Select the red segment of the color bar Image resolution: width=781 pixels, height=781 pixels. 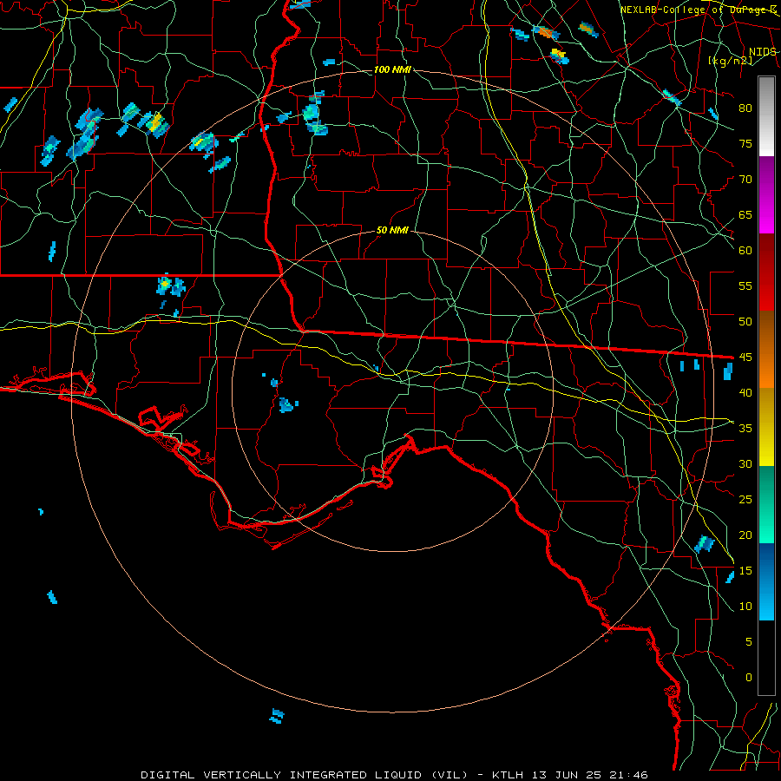pos(766,272)
